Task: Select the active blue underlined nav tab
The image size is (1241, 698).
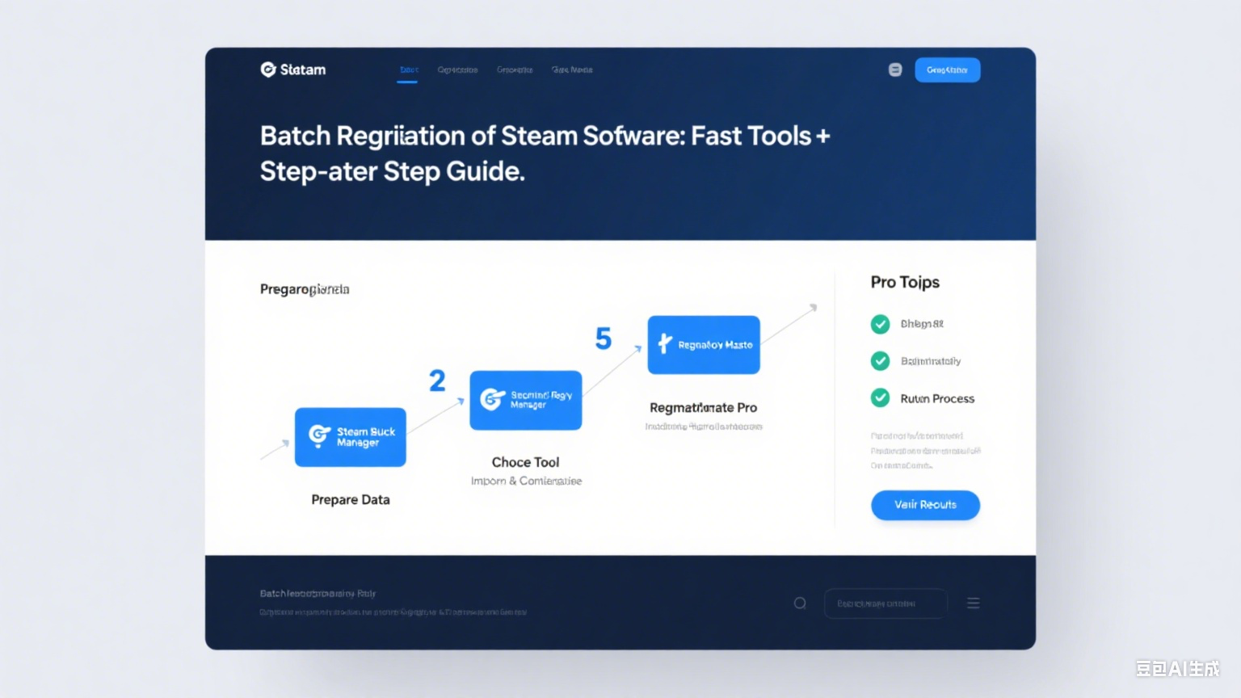Action: click(409, 70)
